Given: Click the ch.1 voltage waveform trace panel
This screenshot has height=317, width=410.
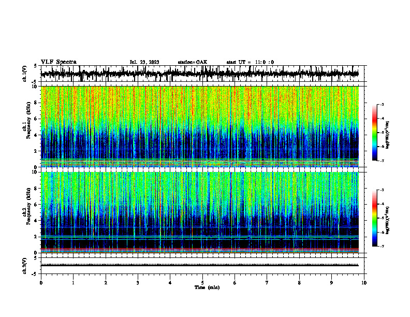Looking at the screenshot, I should click(x=202, y=74).
